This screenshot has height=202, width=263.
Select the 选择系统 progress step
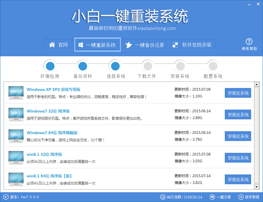click(x=115, y=66)
